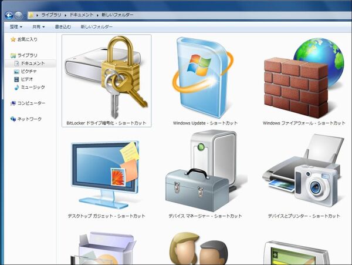Viewport: 352px width, 265px height.
Task: Open お気に入り in the navigation pane
Action: [28, 39]
